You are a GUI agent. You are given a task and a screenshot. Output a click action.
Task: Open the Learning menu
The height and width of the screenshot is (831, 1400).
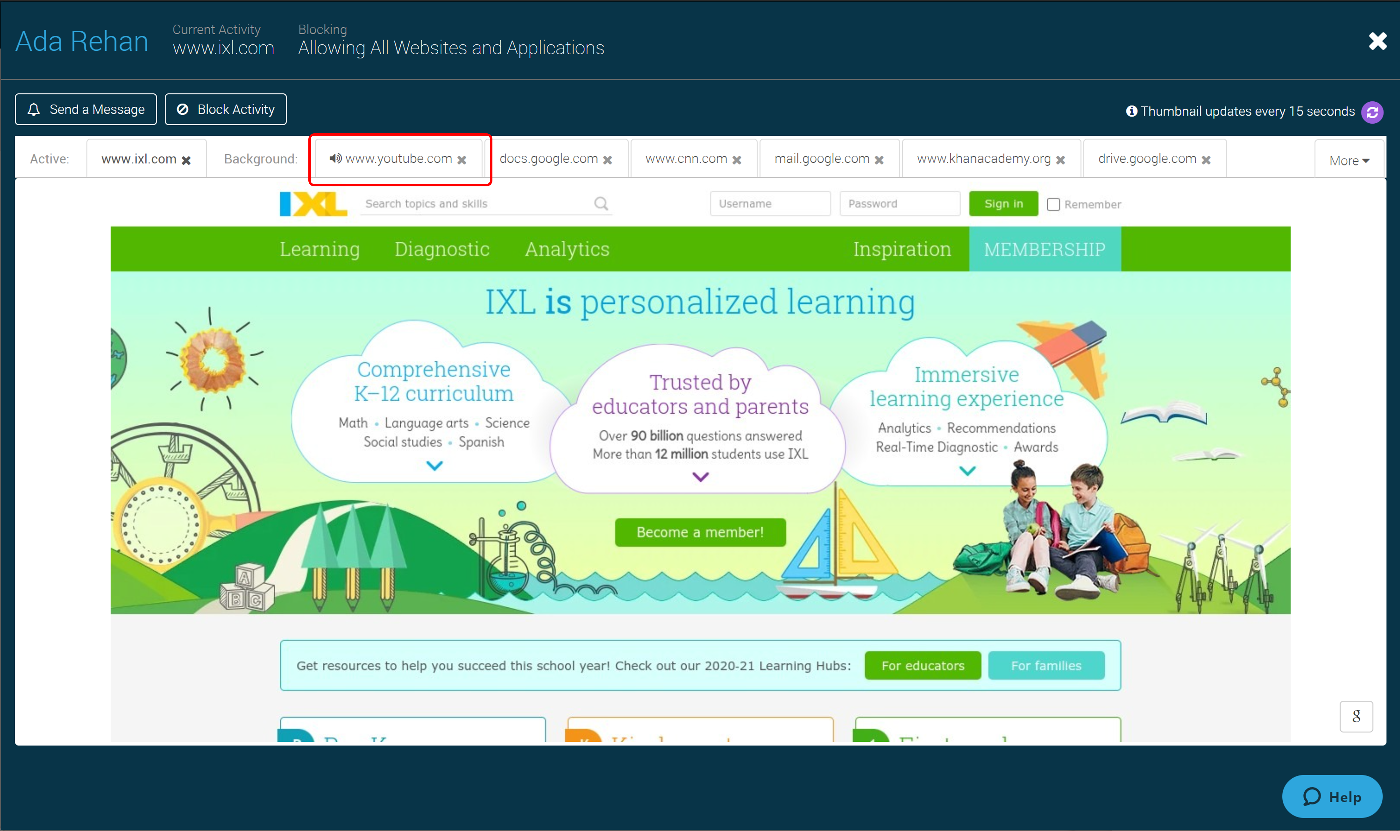320,249
